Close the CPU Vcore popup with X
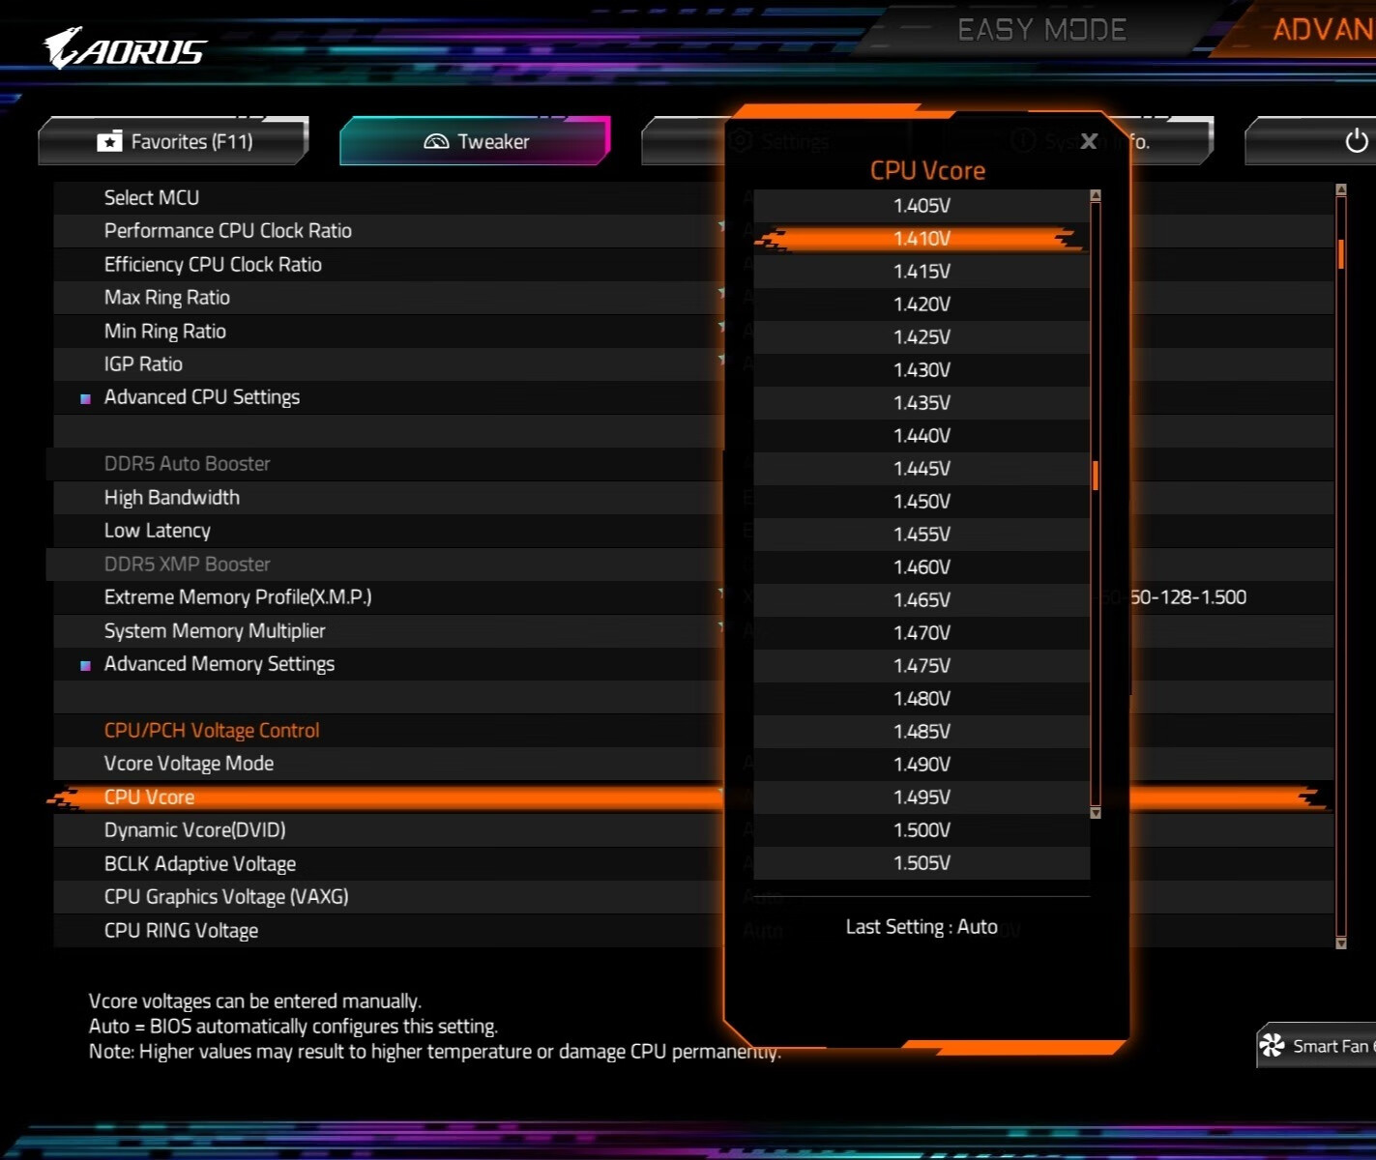Image resolution: width=1376 pixels, height=1160 pixels. pos(1089,141)
